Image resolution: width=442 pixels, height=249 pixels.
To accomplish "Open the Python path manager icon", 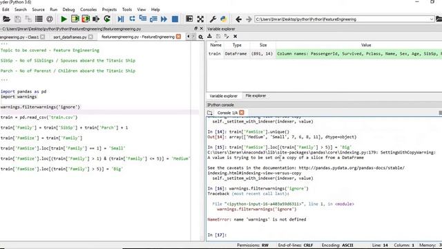I will 224,19.
